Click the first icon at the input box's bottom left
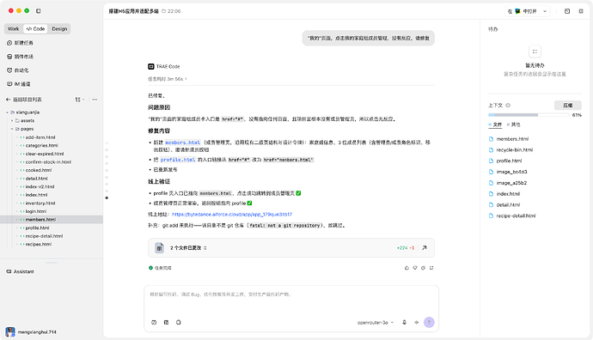 [x=154, y=322]
